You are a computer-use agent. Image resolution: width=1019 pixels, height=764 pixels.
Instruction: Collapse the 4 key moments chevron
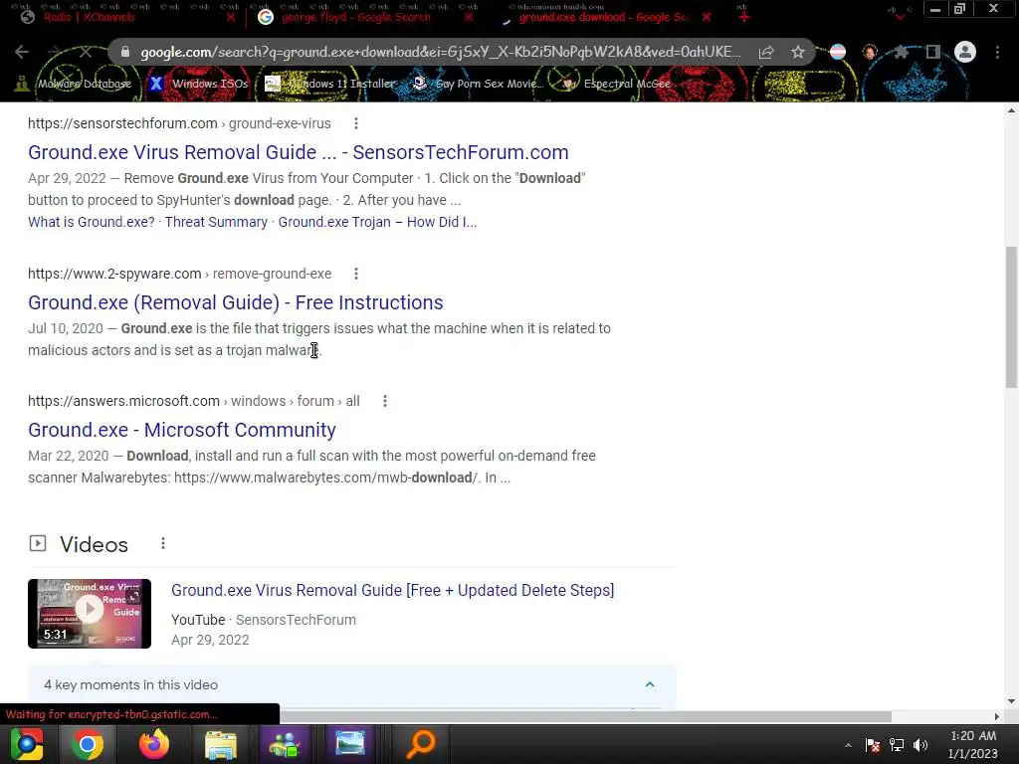click(x=649, y=684)
